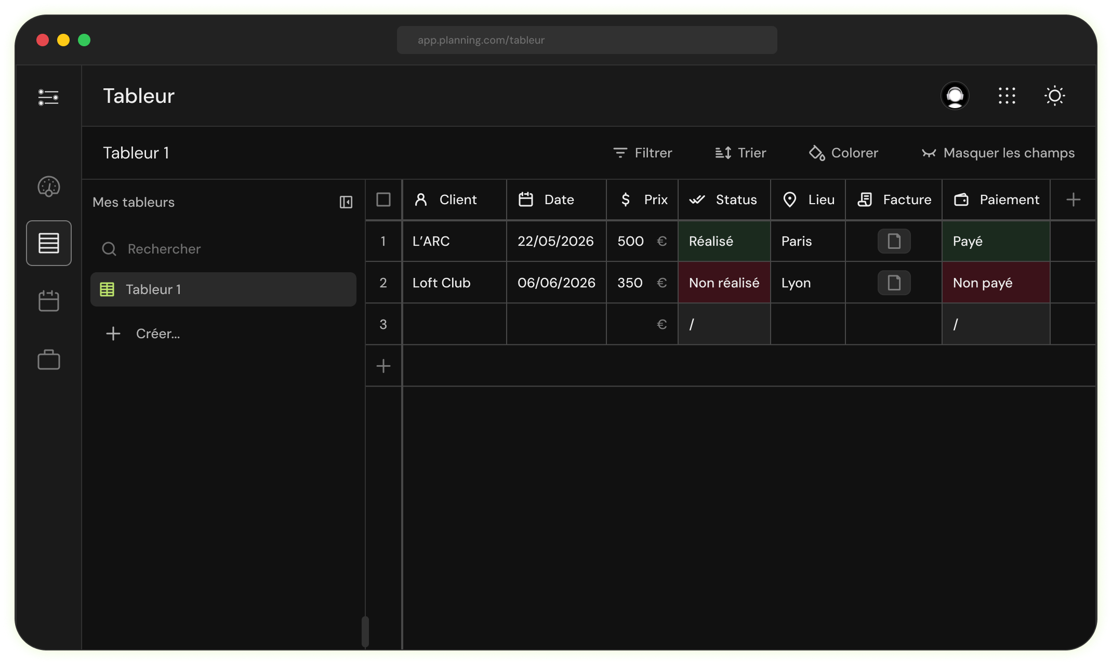Click the sidebar panel scrollbar handle

click(365, 632)
